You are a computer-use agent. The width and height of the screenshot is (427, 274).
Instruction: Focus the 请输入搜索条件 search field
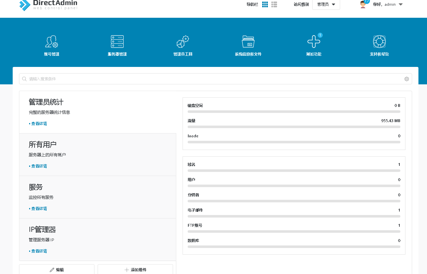click(216, 79)
